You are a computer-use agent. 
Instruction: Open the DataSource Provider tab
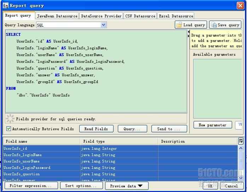click(x=101, y=16)
